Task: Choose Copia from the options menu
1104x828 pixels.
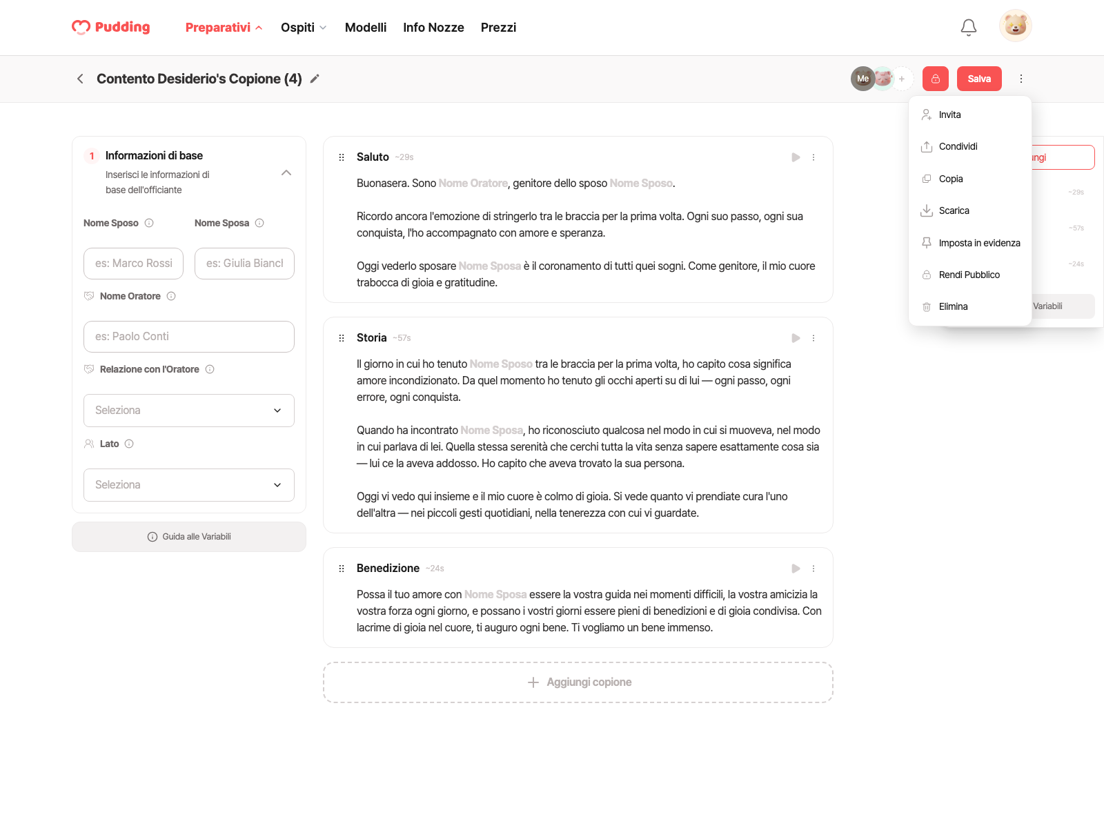Action: pyautogui.click(x=970, y=179)
